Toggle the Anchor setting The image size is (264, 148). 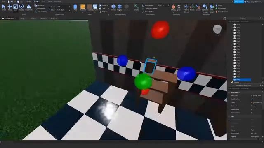[x=103, y=12]
